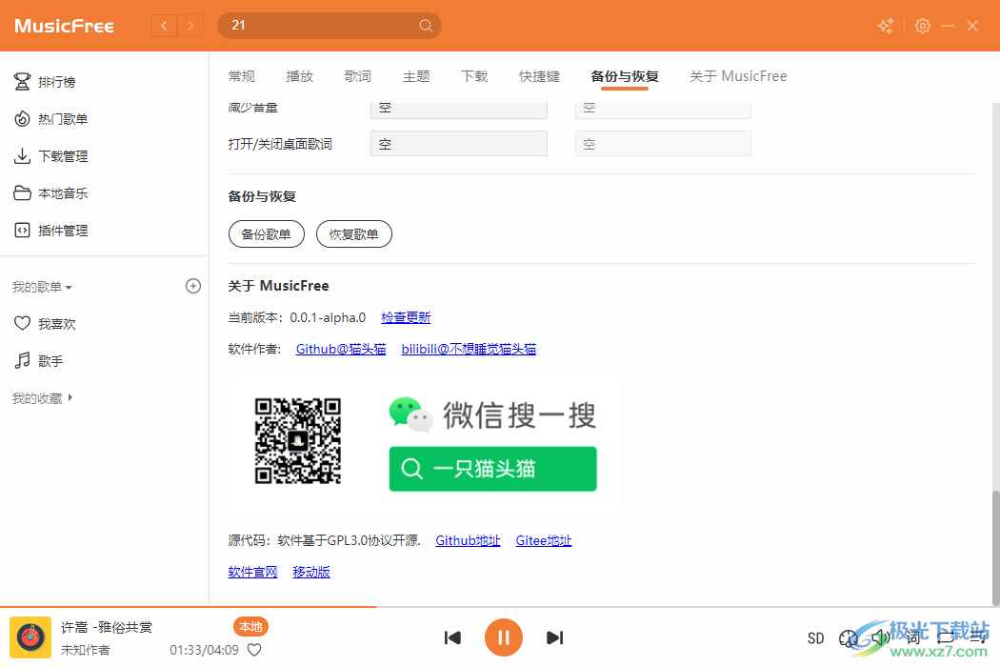Set global shortcut for 打开/关闭桌面歌词
This screenshot has height=667, width=1000.
pyautogui.click(x=663, y=144)
